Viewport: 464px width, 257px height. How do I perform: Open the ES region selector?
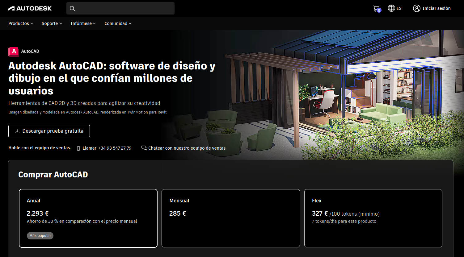(x=399, y=8)
